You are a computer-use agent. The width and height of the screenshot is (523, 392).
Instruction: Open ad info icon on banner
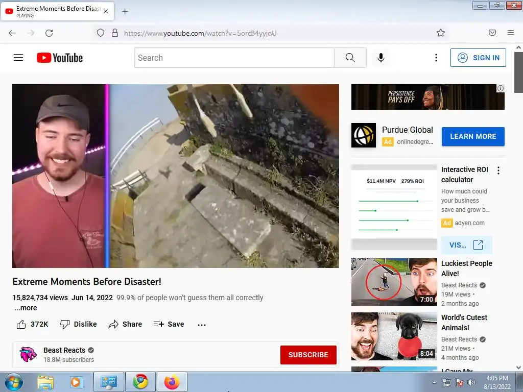click(x=501, y=88)
